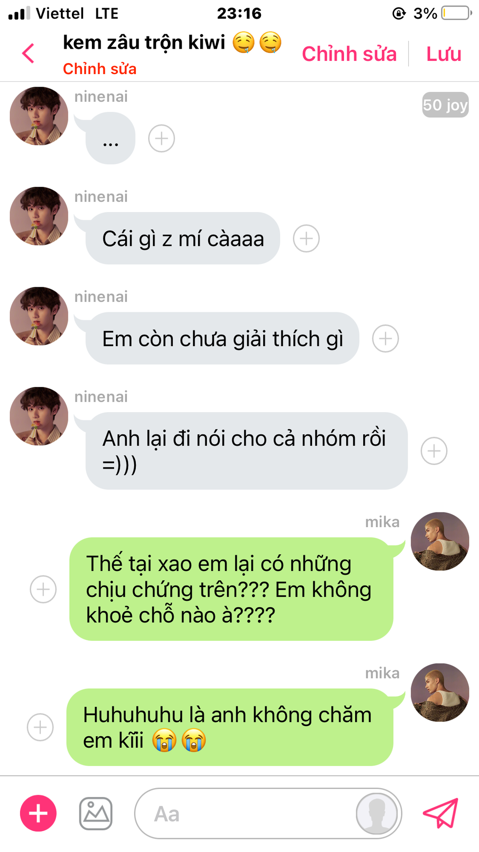479x852 pixels.
Task: Select the green "Huhuhuhu là anh" bubble
Action: click(230, 727)
